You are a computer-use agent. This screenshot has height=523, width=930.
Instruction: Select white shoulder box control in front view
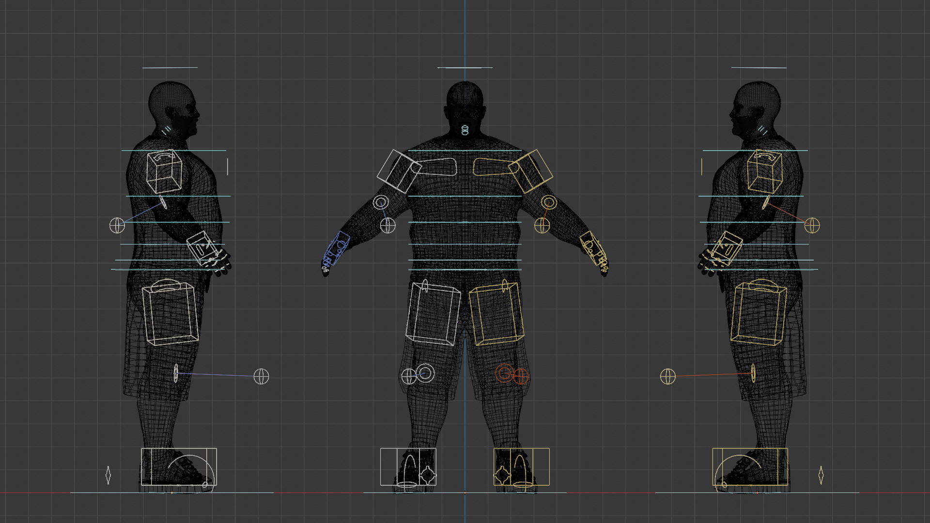click(x=399, y=171)
